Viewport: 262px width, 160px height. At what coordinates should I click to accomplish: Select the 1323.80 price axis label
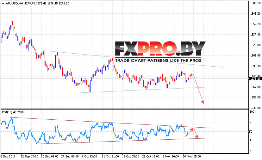(x=255, y=45)
